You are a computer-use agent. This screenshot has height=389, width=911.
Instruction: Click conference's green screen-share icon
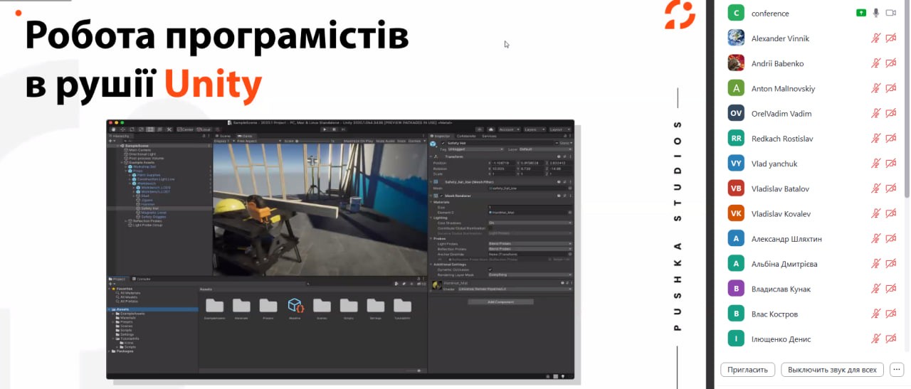point(861,13)
